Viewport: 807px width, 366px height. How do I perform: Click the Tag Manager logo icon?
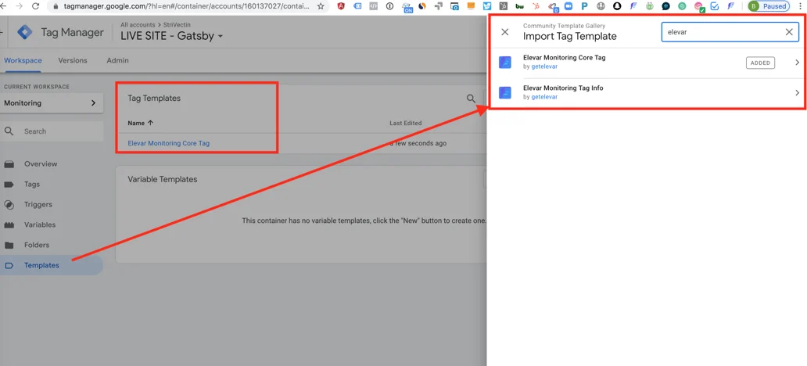click(x=25, y=32)
